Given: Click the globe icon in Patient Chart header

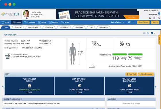Looking at the screenshot, I should pyautogui.click(x=148, y=33).
